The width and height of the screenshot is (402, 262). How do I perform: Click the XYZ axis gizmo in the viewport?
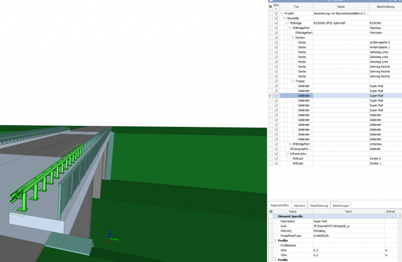111,237
